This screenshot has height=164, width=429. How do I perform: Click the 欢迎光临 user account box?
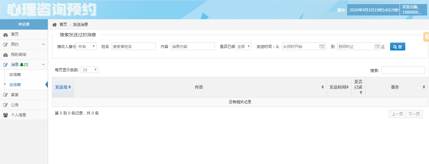point(413,9)
